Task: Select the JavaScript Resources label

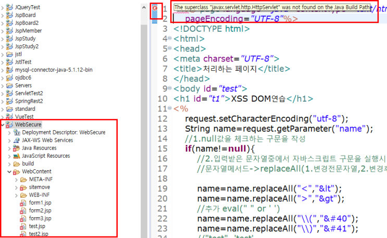Action: pos(46,156)
